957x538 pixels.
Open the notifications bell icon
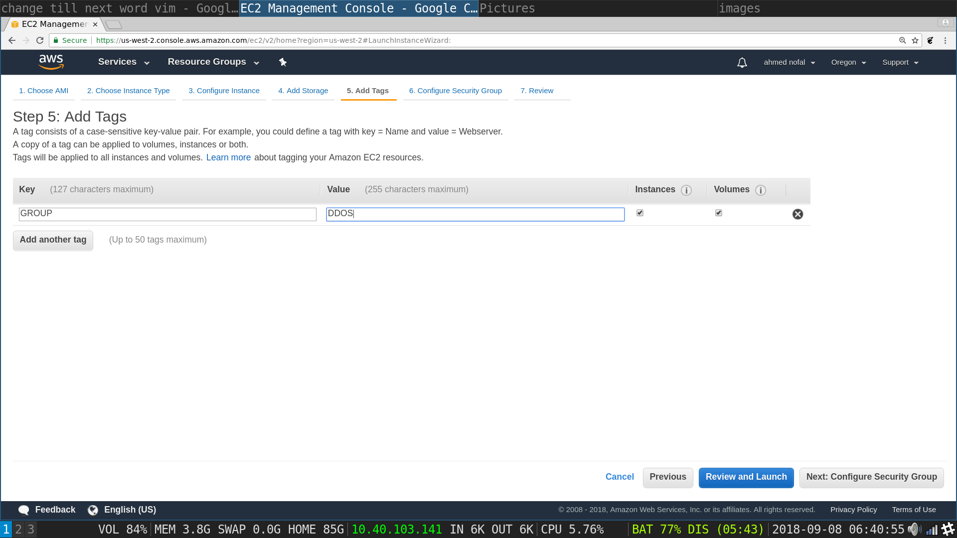click(x=742, y=63)
